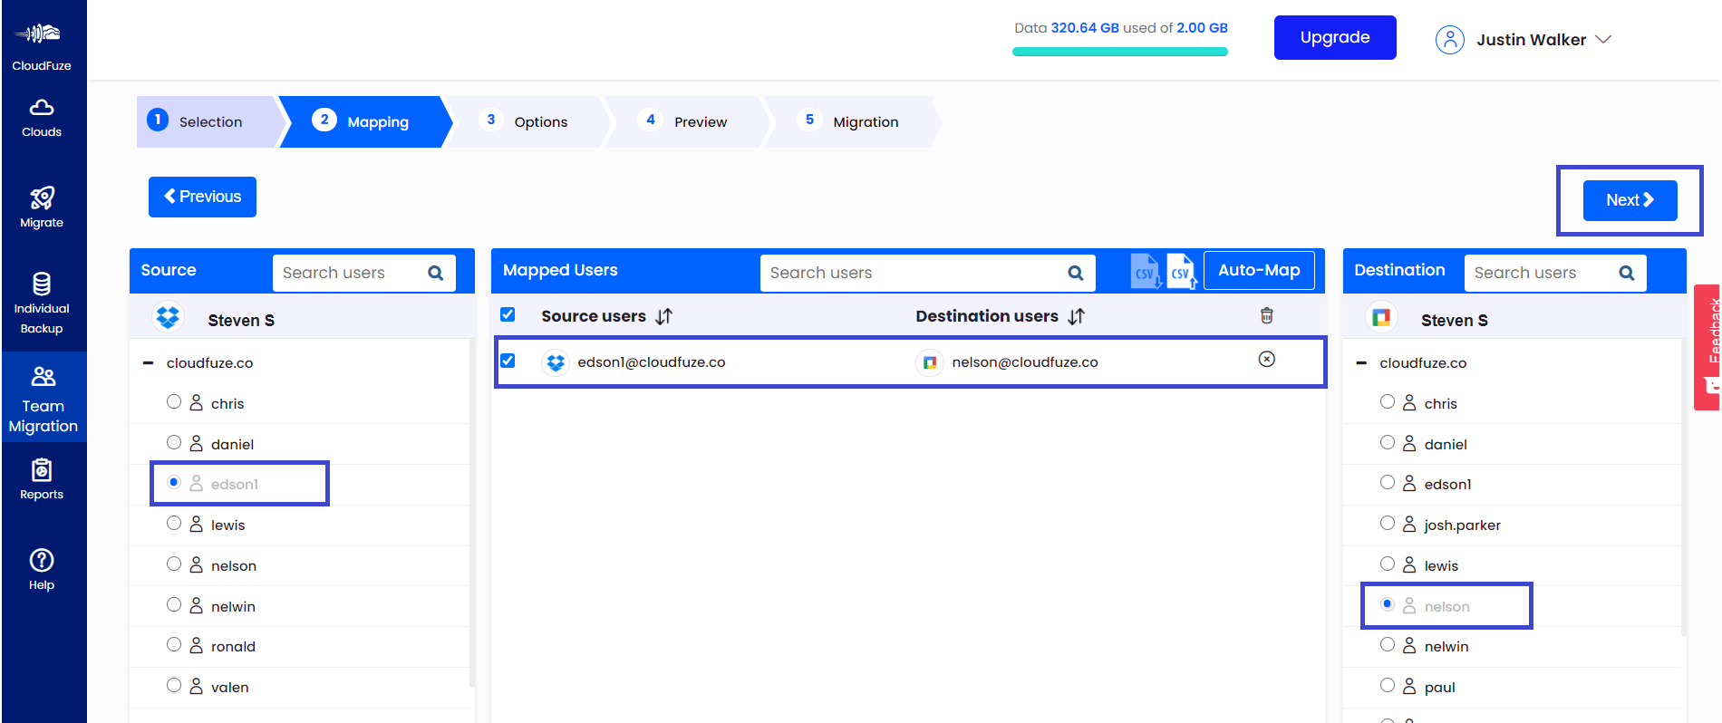
Task: Open Individual Backup section
Action: 42,304
